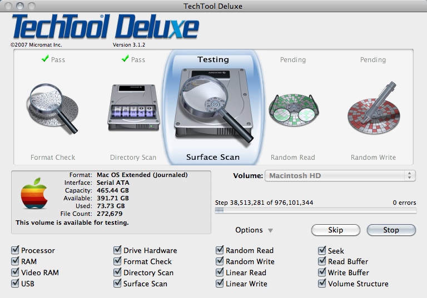Click the TechTool Deluxe logo
Screen dimensions: 427x298
[x=106, y=27]
